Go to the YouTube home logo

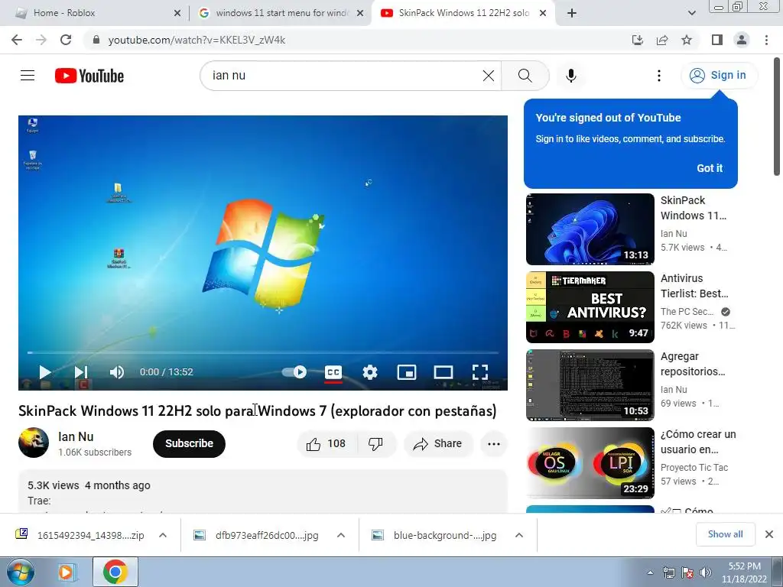[x=89, y=76]
